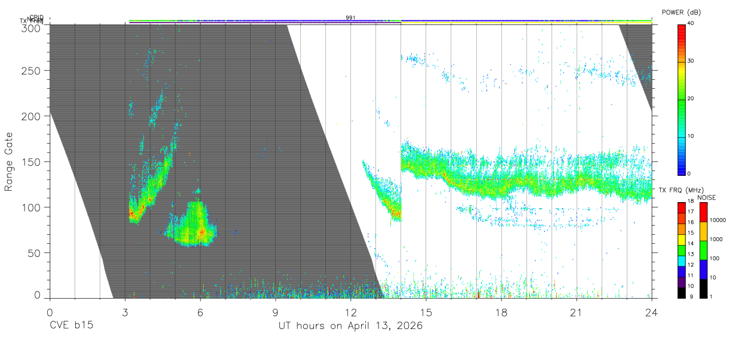Click the 15 tick on the UT hours axis
The height and width of the screenshot is (338, 733).
click(x=426, y=312)
